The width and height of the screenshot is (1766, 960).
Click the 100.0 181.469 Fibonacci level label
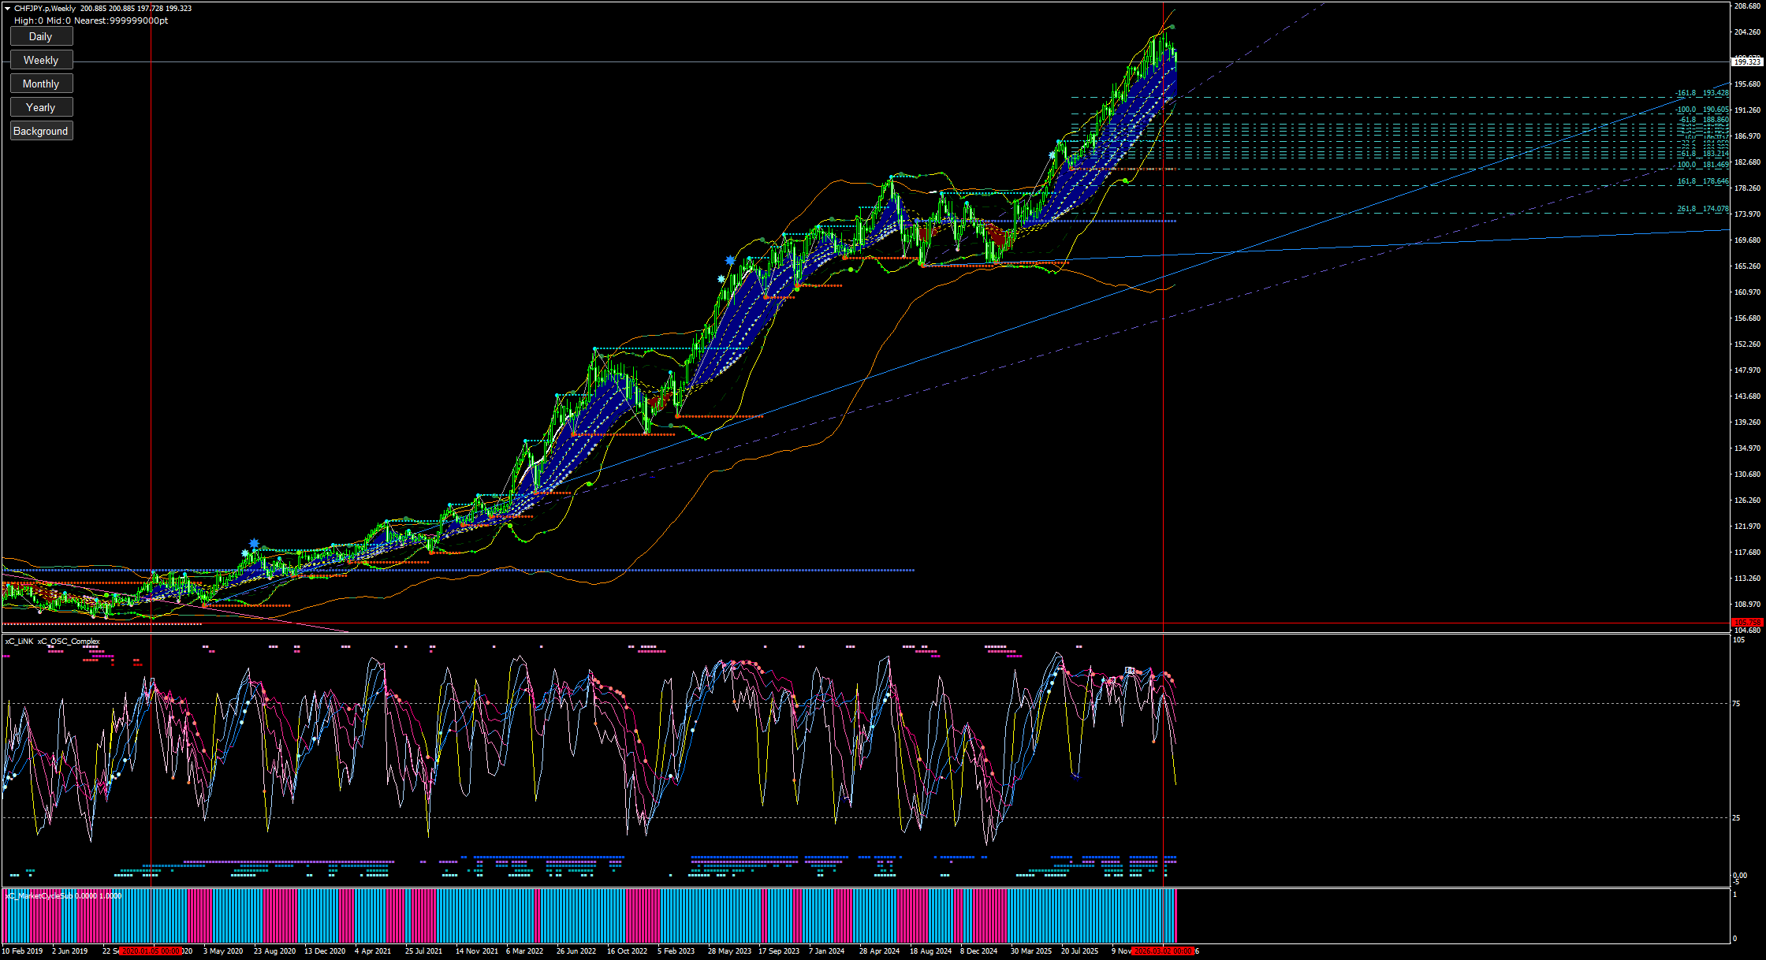pyautogui.click(x=1703, y=165)
